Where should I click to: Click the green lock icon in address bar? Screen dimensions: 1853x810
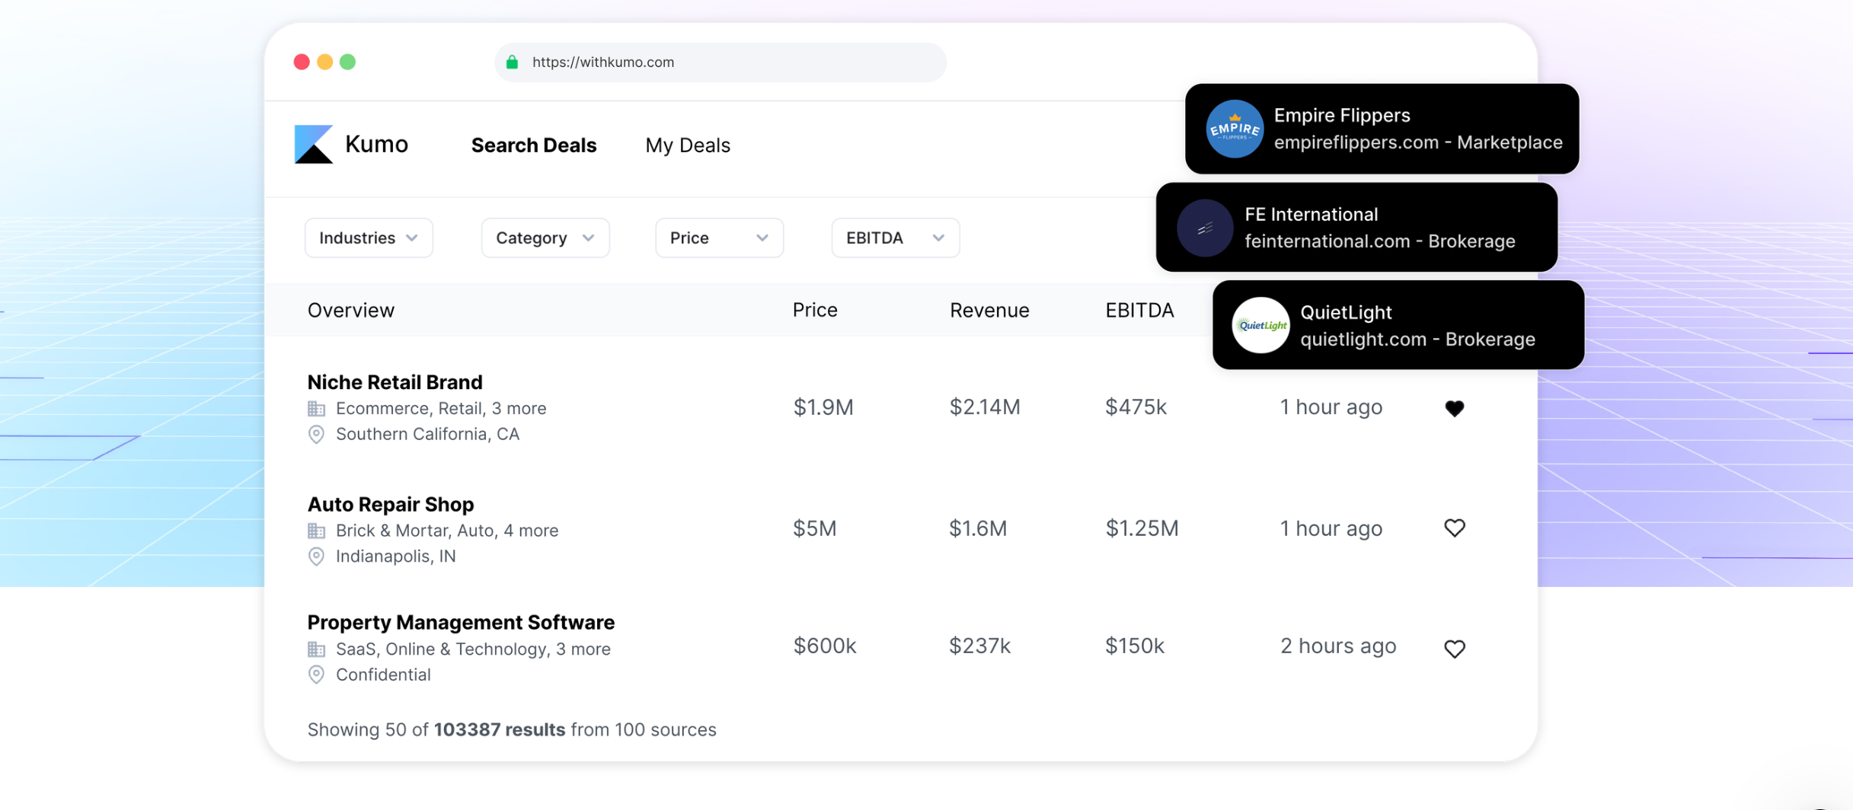click(513, 62)
